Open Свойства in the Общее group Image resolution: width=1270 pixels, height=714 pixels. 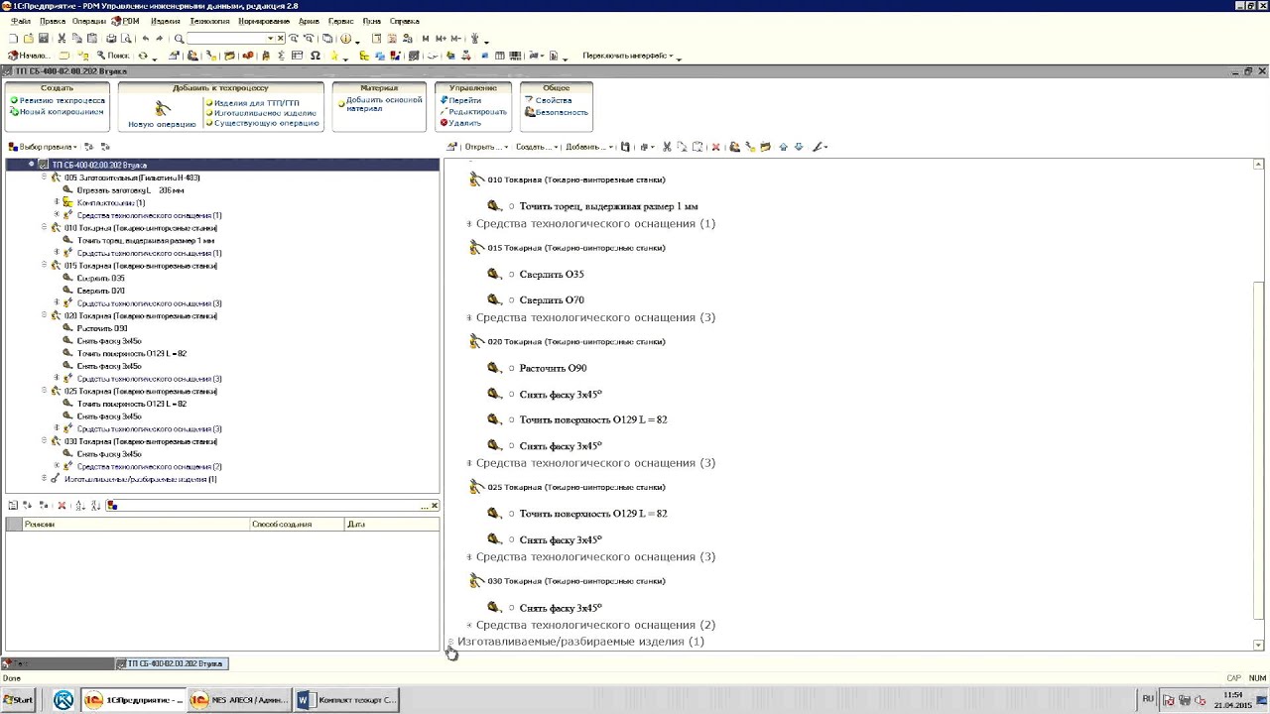coord(553,101)
